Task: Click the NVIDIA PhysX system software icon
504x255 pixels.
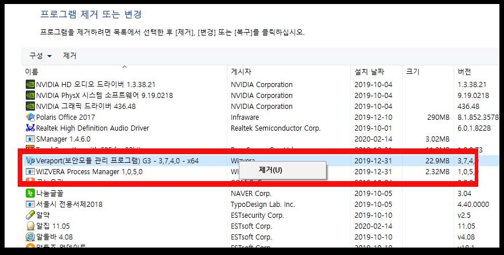Action: point(30,96)
